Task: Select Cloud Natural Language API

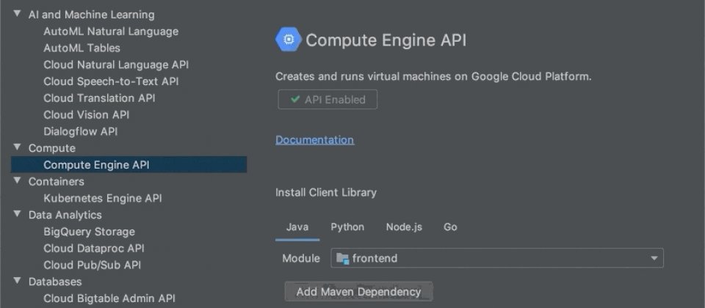Action: [116, 65]
